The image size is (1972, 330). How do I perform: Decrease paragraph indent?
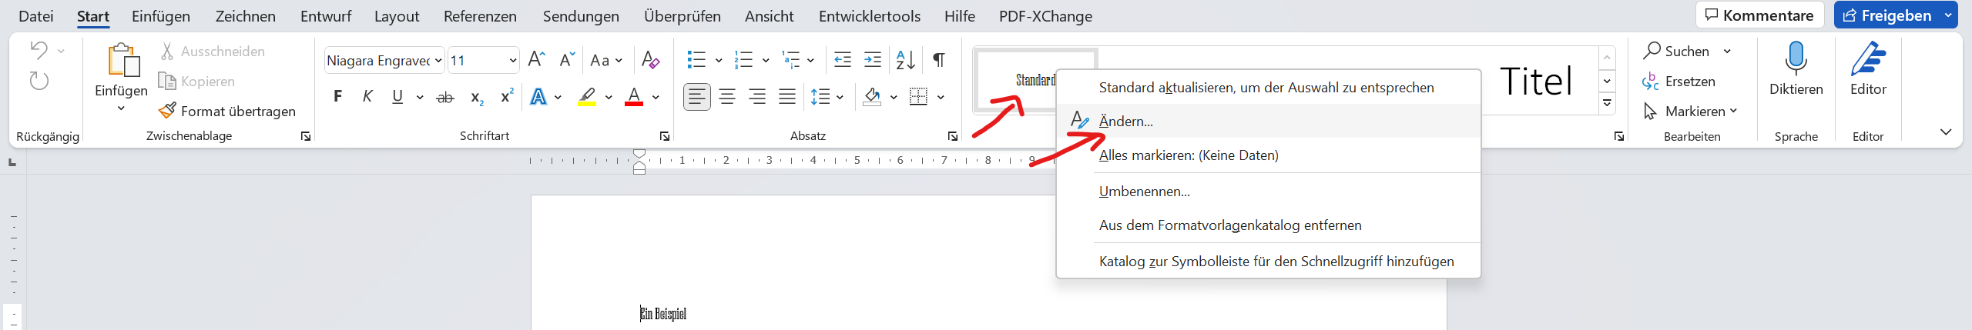843,59
